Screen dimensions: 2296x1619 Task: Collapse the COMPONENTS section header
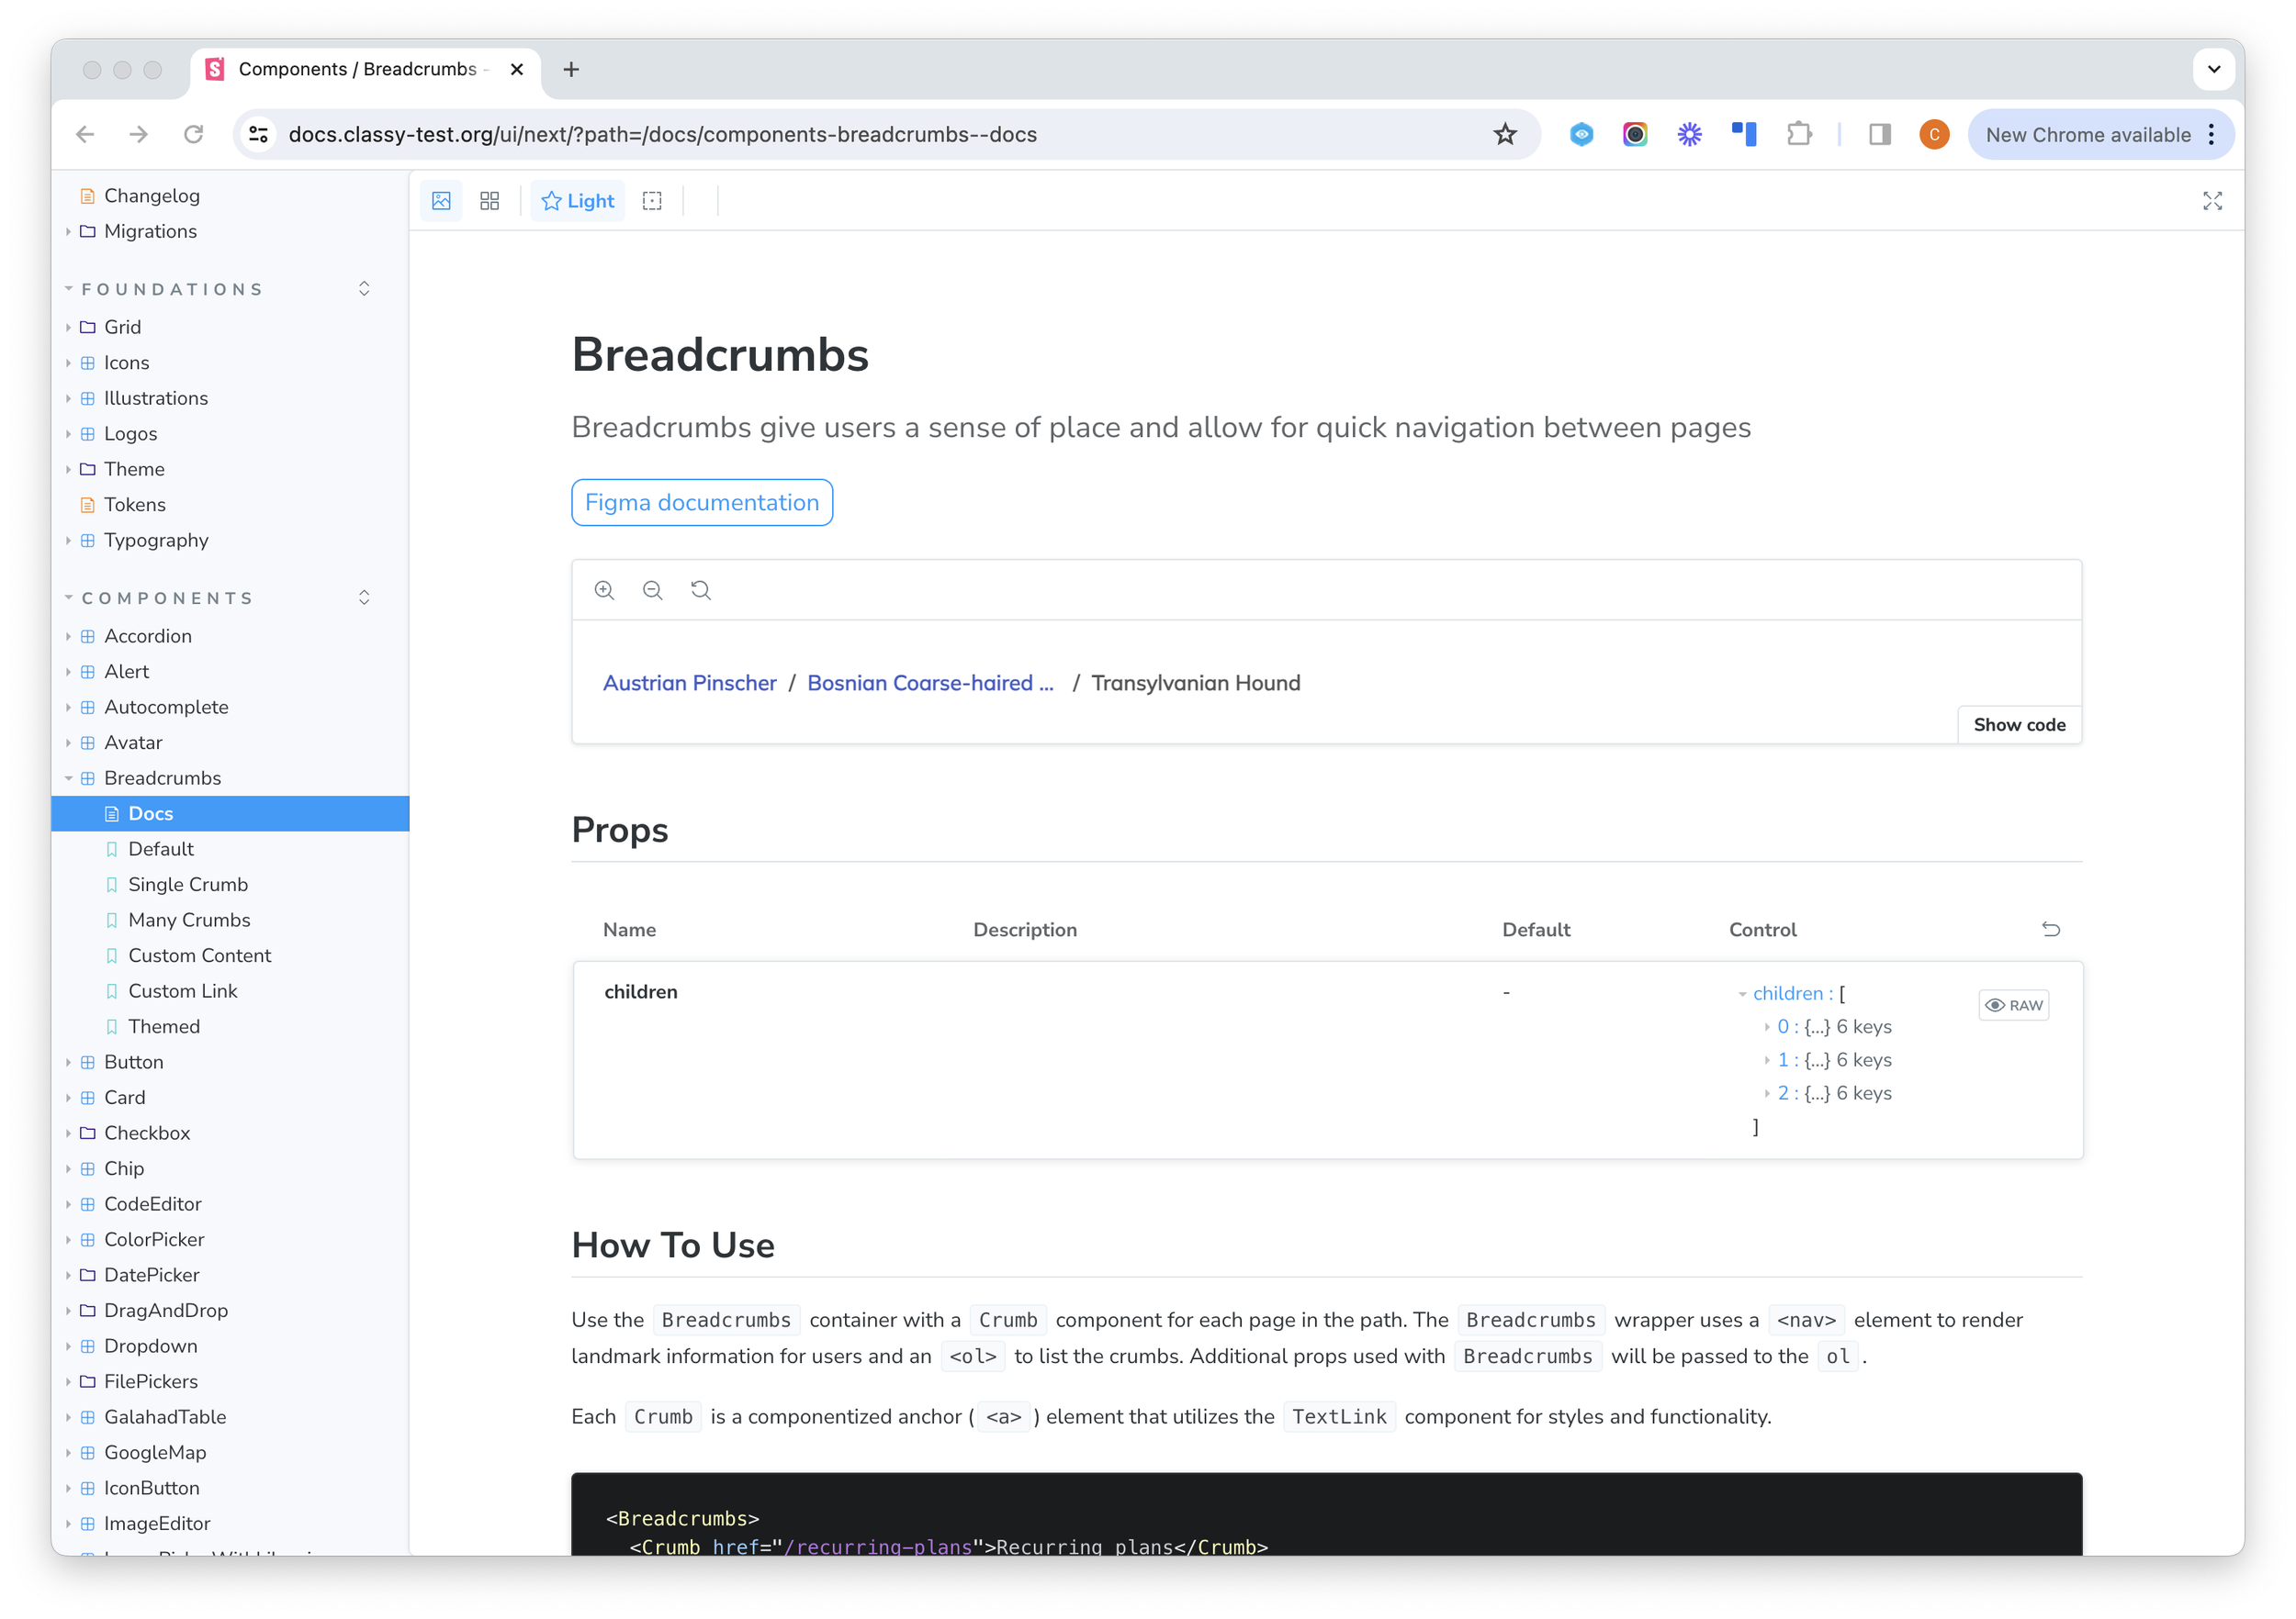[x=167, y=598]
